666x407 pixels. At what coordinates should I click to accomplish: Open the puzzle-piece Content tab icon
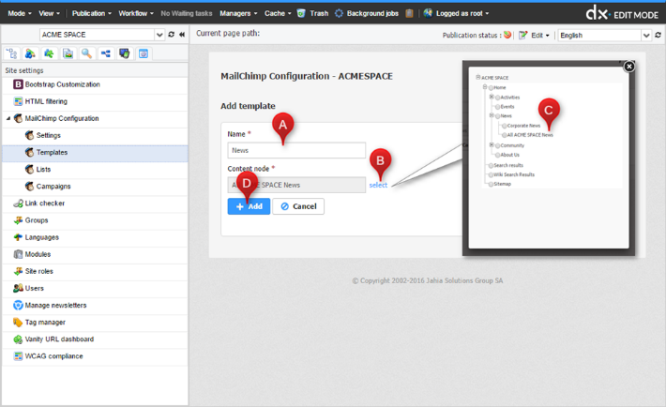point(49,53)
